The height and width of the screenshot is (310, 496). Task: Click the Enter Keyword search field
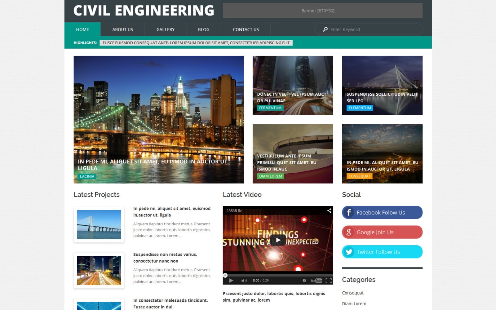click(x=356, y=29)
